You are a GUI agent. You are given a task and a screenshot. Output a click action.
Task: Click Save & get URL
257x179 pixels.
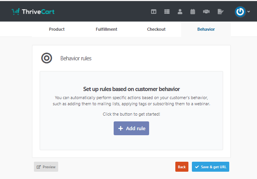(210, 167)
